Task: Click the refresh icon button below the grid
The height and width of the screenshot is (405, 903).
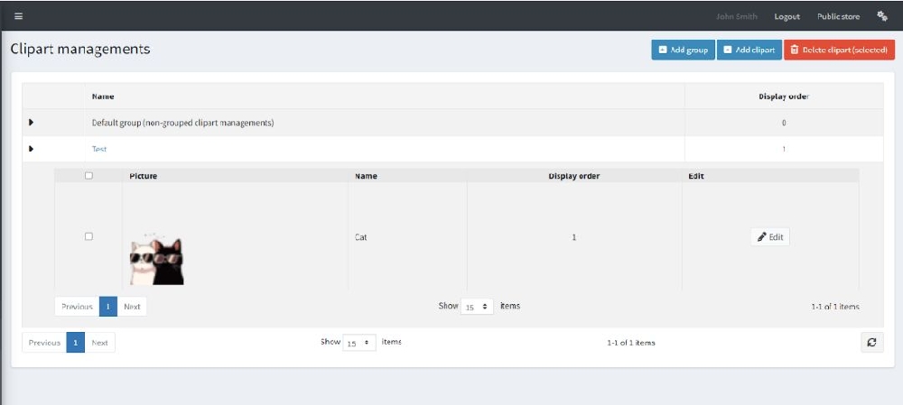Action: [871, 342]
